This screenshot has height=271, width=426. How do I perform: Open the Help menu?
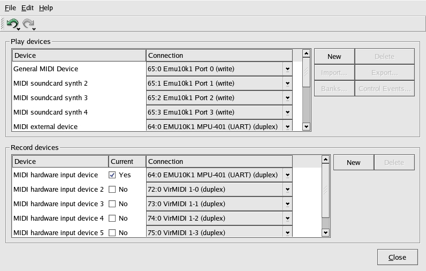point(46,8)
